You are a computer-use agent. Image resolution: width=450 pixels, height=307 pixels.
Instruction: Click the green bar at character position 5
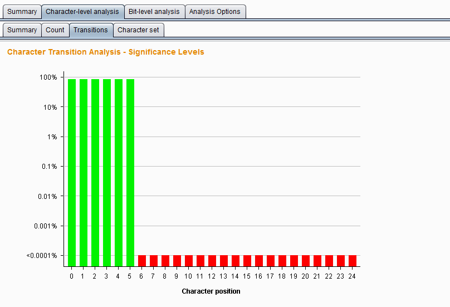[130, 172]
